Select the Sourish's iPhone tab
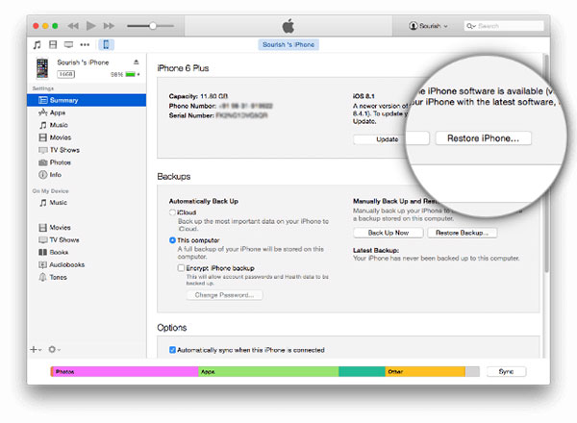Image resolution: width=577 pixels, height=423 pixels. click(288, 44)
